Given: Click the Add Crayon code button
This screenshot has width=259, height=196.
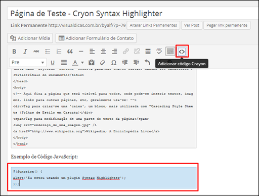Looking at the screenshot, I should [182, 52].
